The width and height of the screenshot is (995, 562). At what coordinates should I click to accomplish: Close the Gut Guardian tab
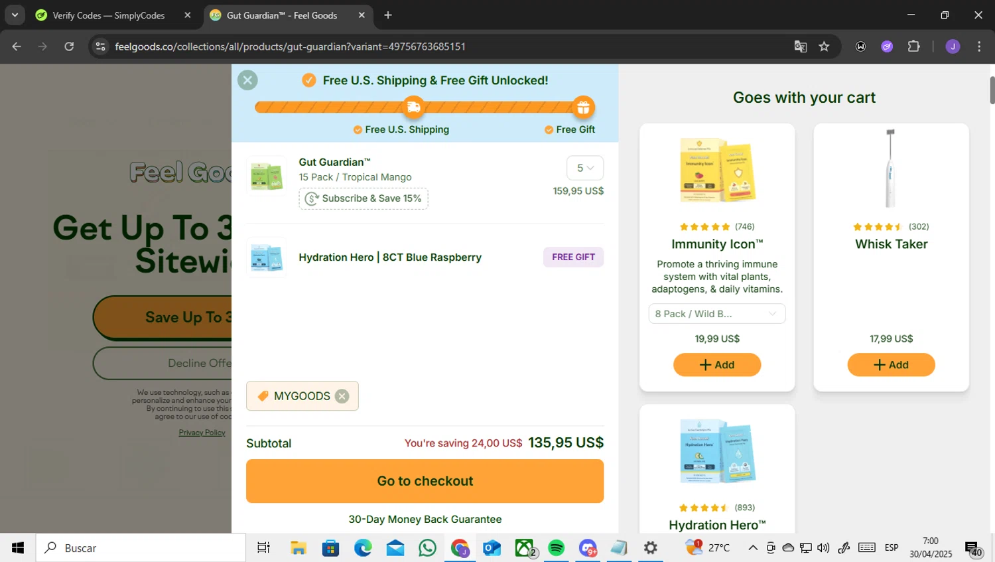pos(362,15)
